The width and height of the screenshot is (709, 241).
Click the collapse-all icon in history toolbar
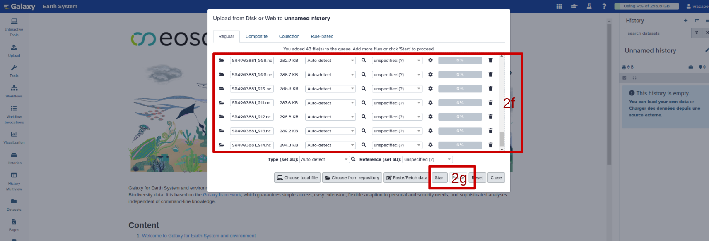pyautogui.click(x=634, y=78)
